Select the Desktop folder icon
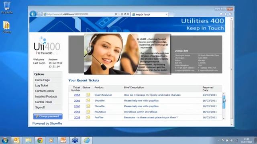 tap(7, 27)
